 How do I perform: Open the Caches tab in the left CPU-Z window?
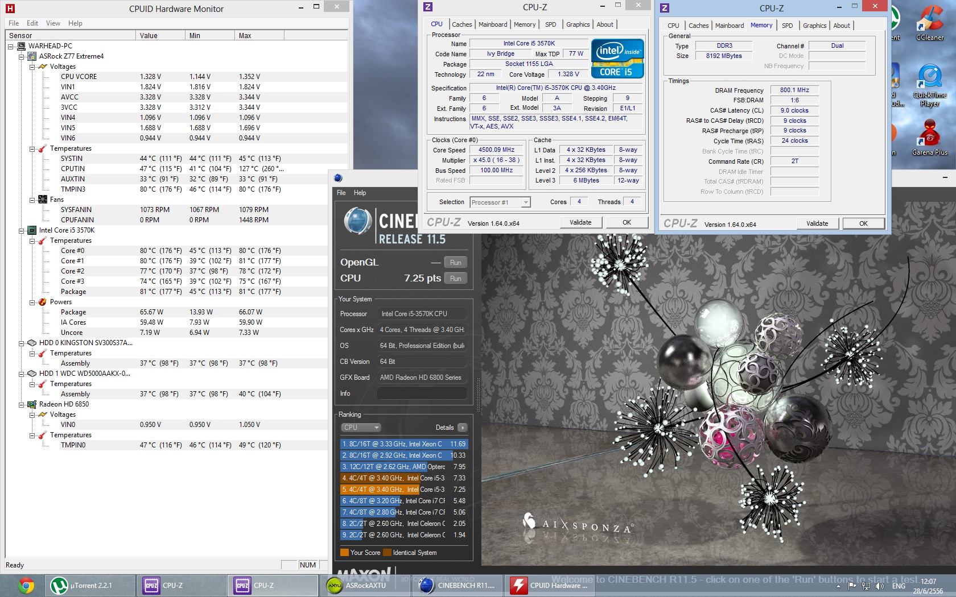461,24
